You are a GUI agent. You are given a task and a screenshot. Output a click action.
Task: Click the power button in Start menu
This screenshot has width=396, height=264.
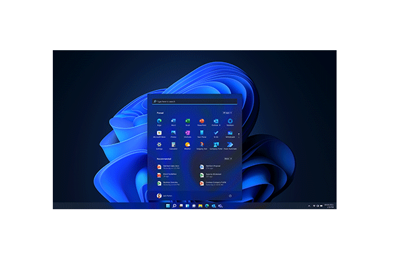(230, 195)
